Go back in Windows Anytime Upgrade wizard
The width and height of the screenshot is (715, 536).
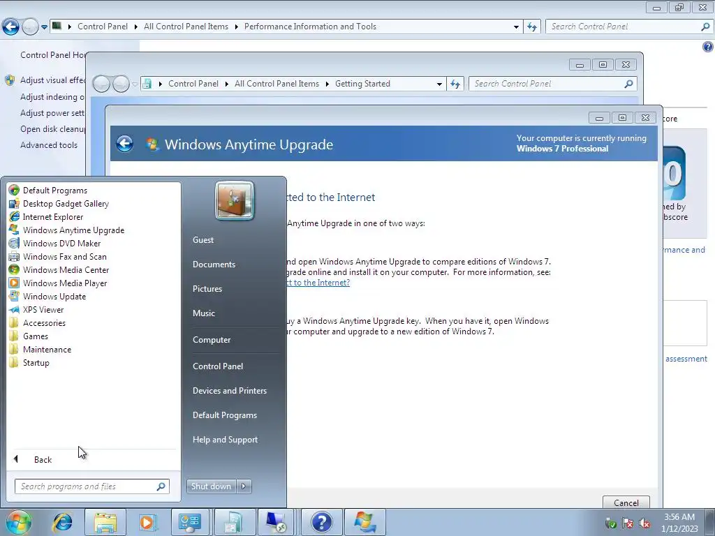click(124, 144)
